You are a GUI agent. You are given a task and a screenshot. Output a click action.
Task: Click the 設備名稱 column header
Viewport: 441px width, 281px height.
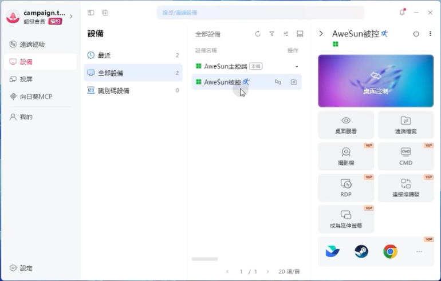(x=206, y=50)
